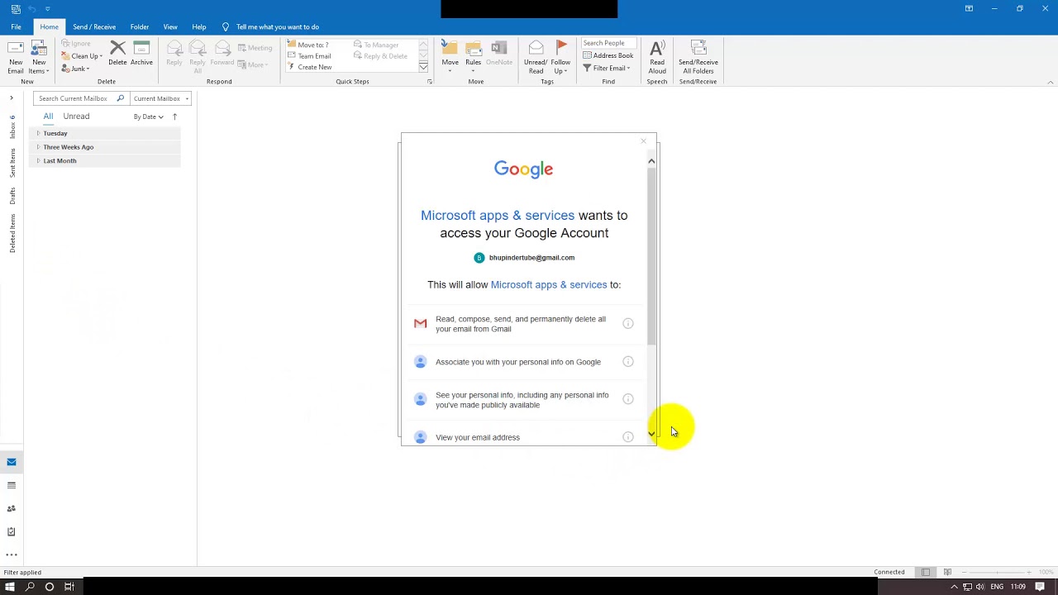Switch to Tasks view icon
The height and width of the screenshot is (595, 1058).
12,531
